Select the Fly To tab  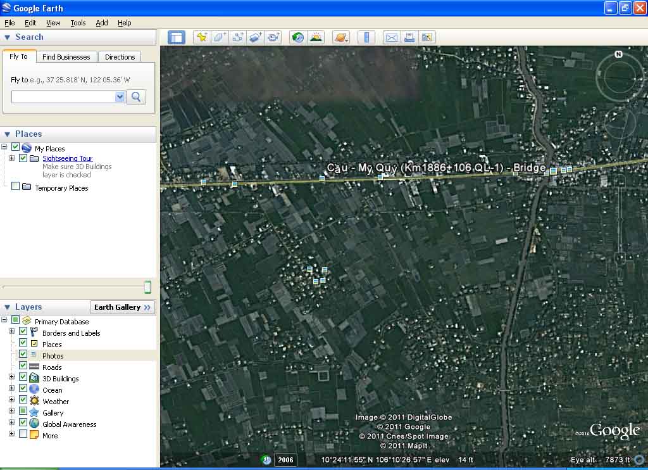18,56
